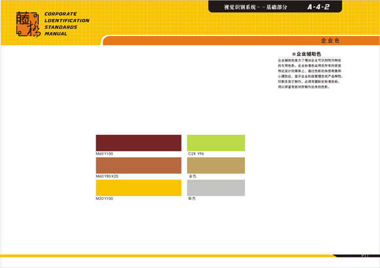Click the dark red M60 Y100 color swatch
Viewport: 380px width, 268px height.
[x=139, y=143]
